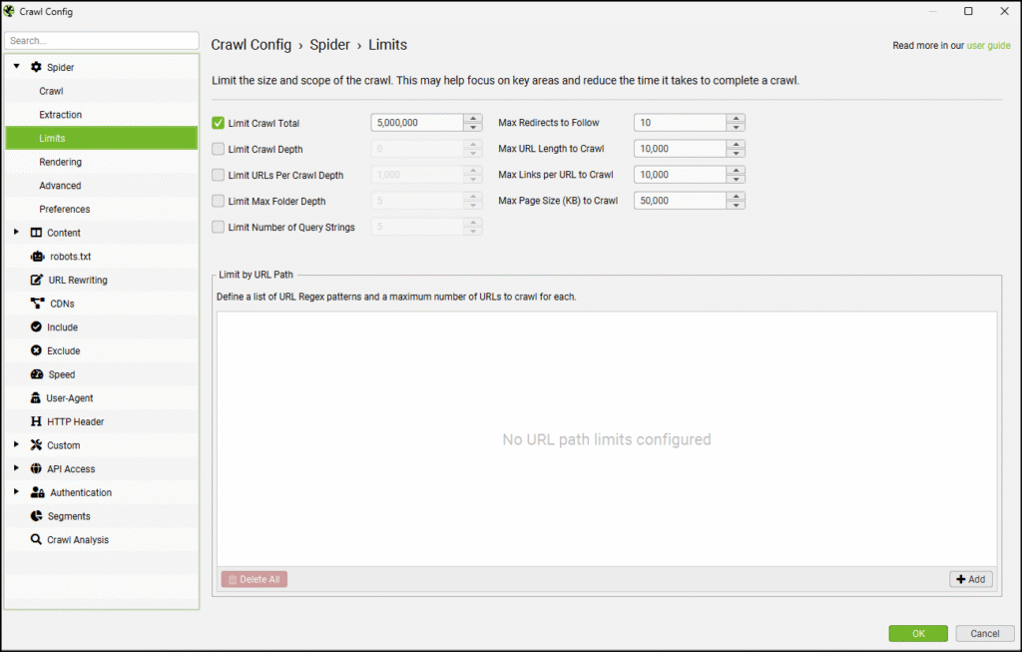Check Limit Max Folder Depth
The width and height of the screenshot is (1022, 652).
[x=218, y=200]
